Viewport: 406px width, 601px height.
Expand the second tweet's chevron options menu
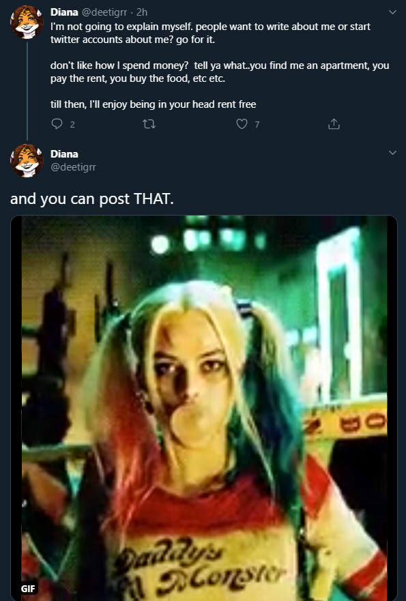392,153
